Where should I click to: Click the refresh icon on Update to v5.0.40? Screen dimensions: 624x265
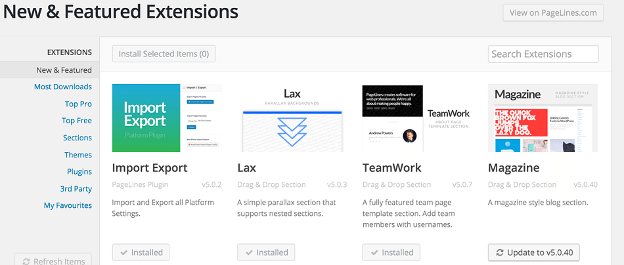click(500, 253)
